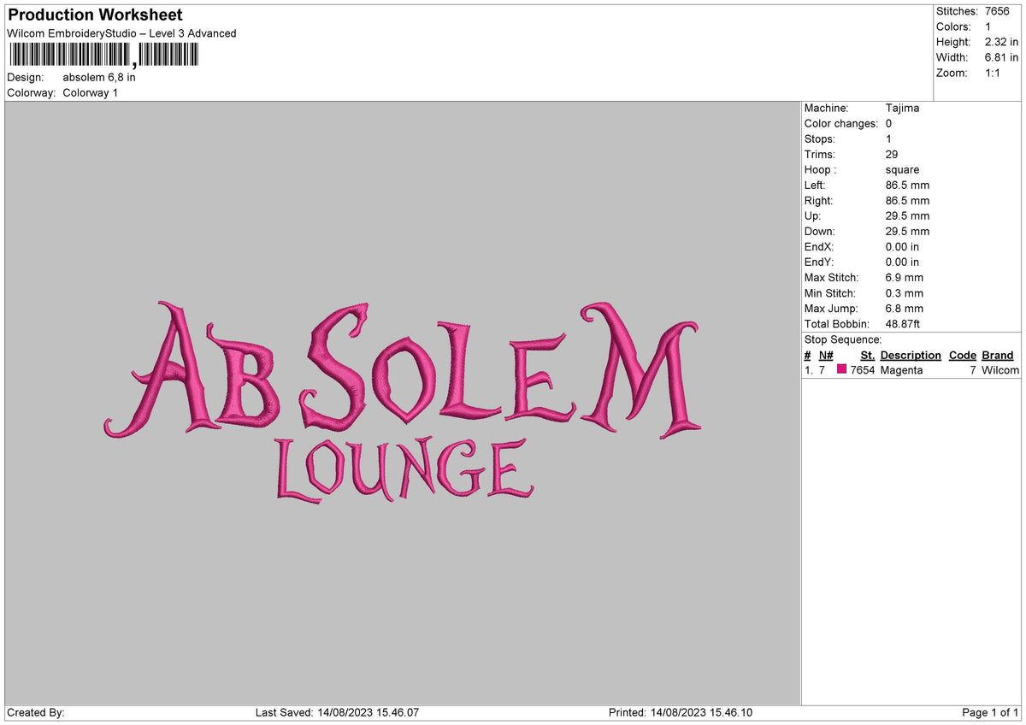Image resolution: width=1026 pixels, height=725 pixels.
Task: Click the Hoop 'square' setting
Action: pyautogui.click(x=902, y=169)
